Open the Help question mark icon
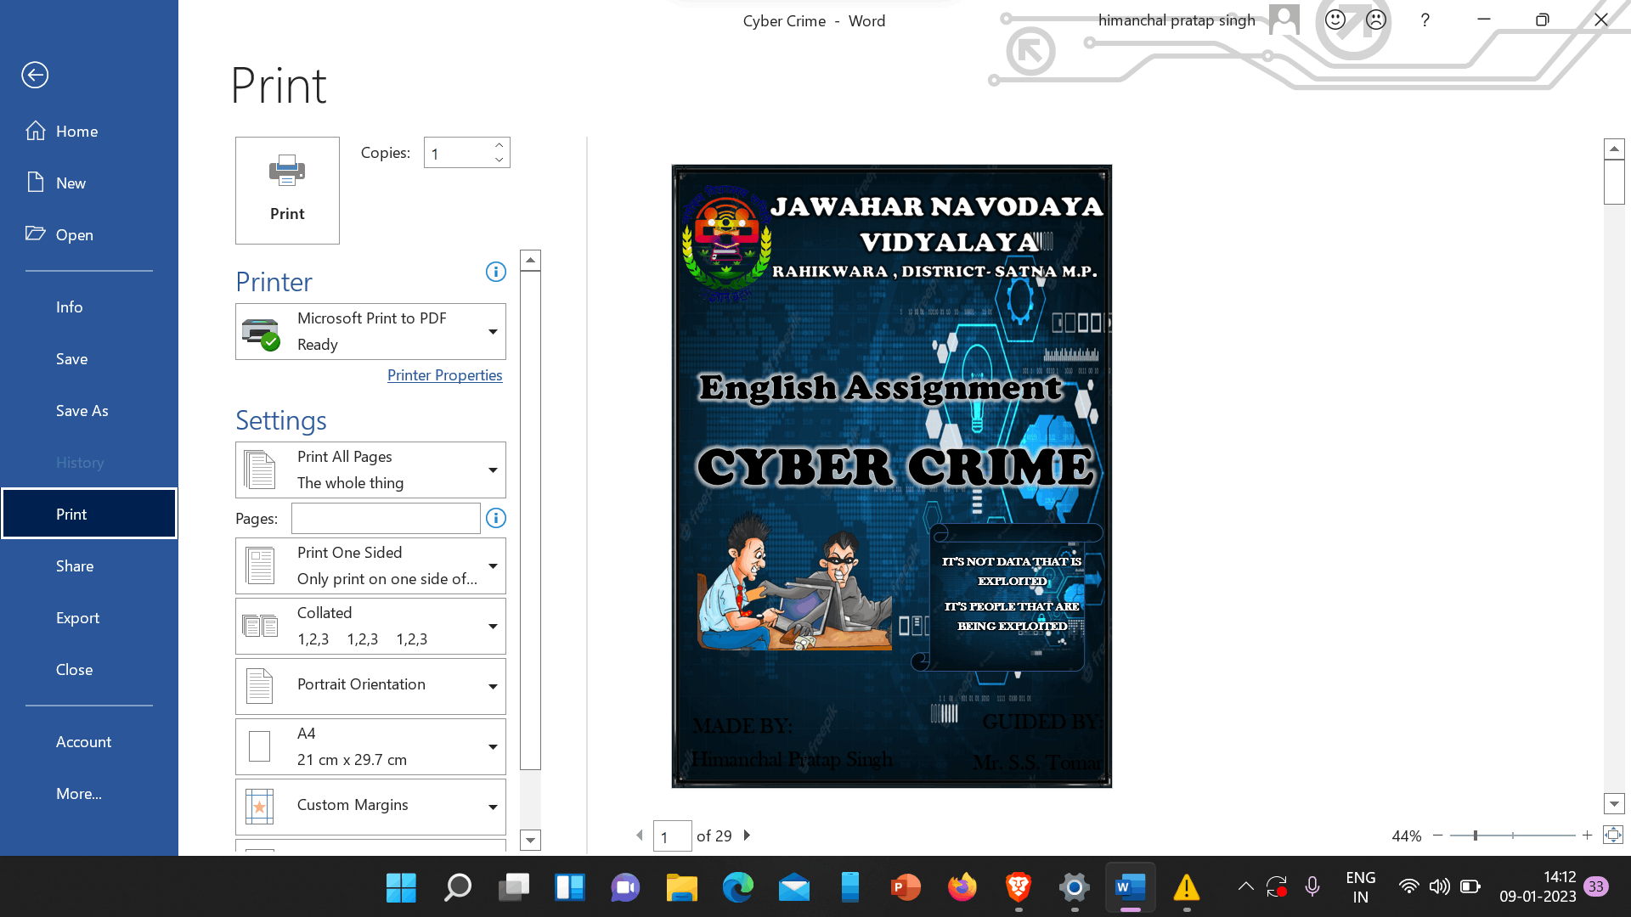This screenshot has width=1631, height=917. 1425,20
